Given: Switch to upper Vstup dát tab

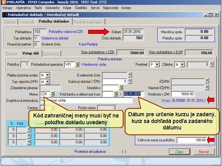Looking at the screenshot, I should (x=27, y=22).
